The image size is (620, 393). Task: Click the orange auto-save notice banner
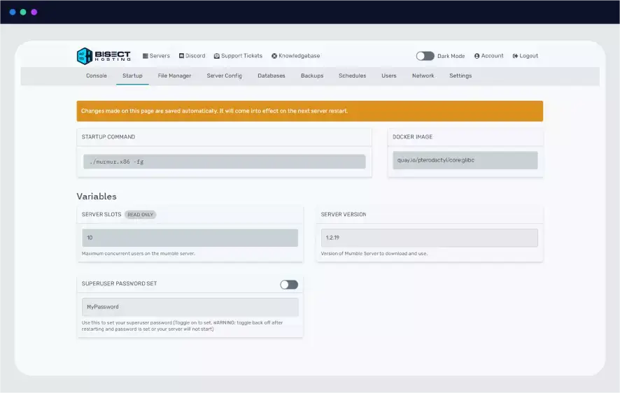(x=309, y=111)
